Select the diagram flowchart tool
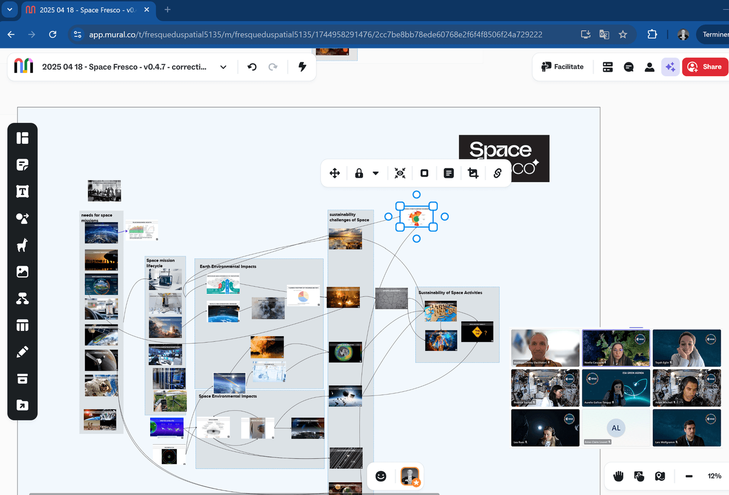Image resolution: width=729 pixels, height=495 pixels. click(22, 298)
